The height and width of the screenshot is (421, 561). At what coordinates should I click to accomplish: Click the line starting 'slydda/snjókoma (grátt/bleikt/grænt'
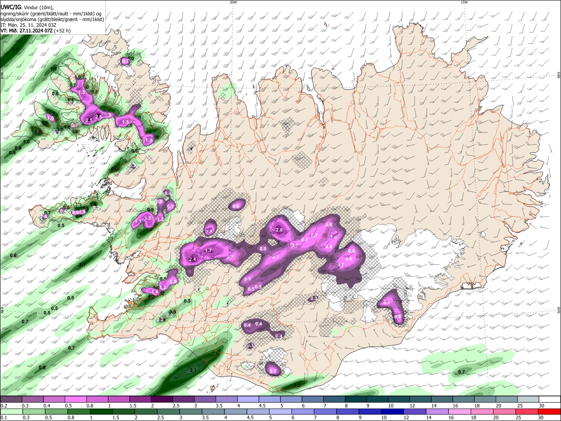(x=52, y=19)
